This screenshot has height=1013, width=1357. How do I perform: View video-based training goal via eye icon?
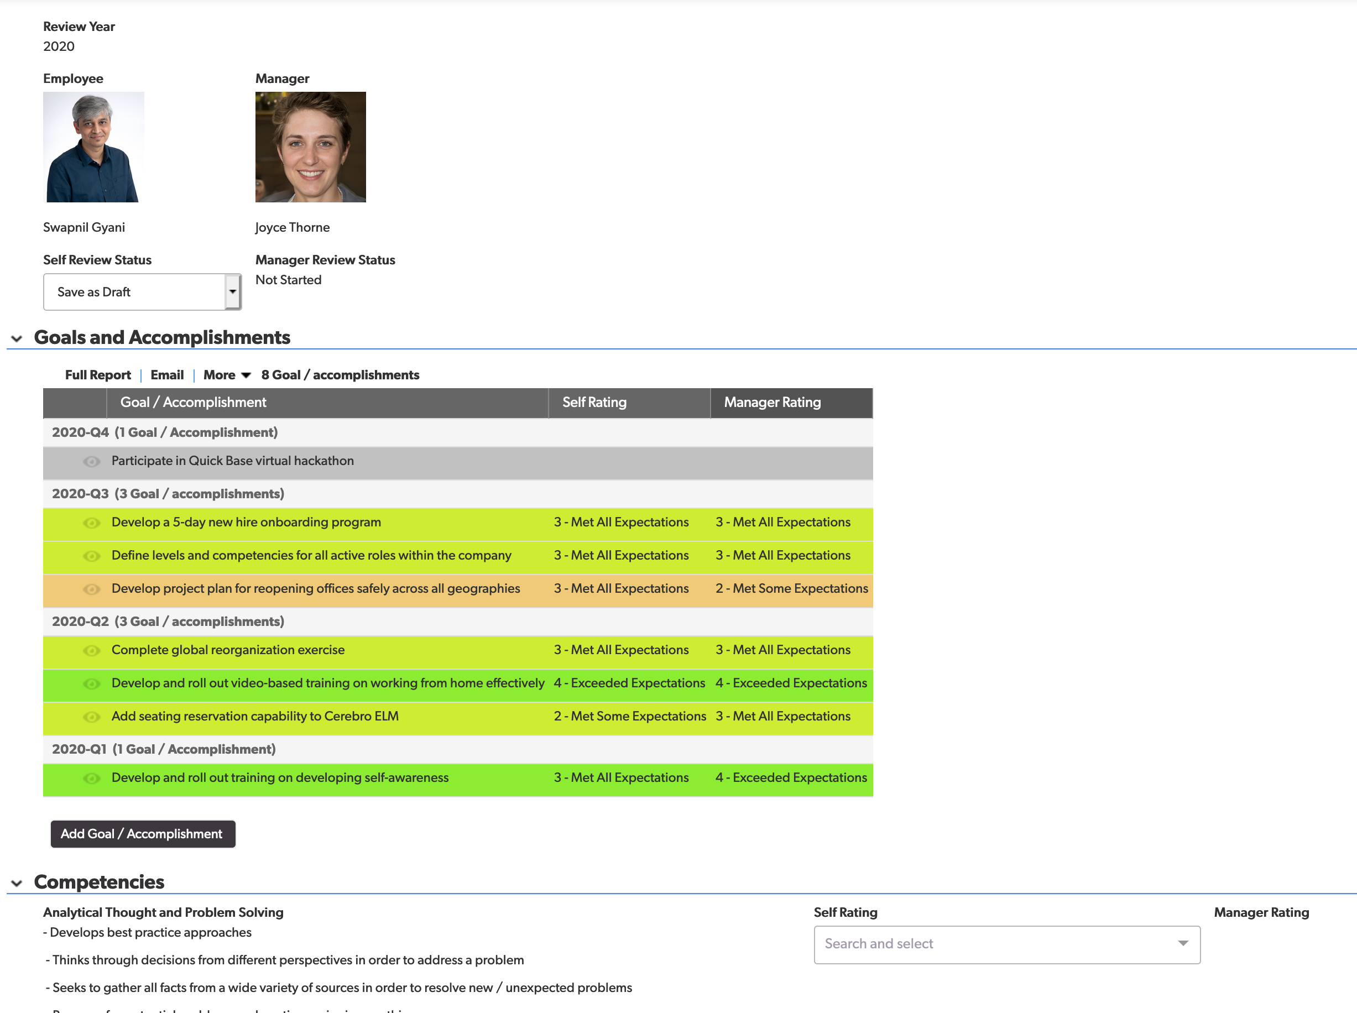point(91,683)
